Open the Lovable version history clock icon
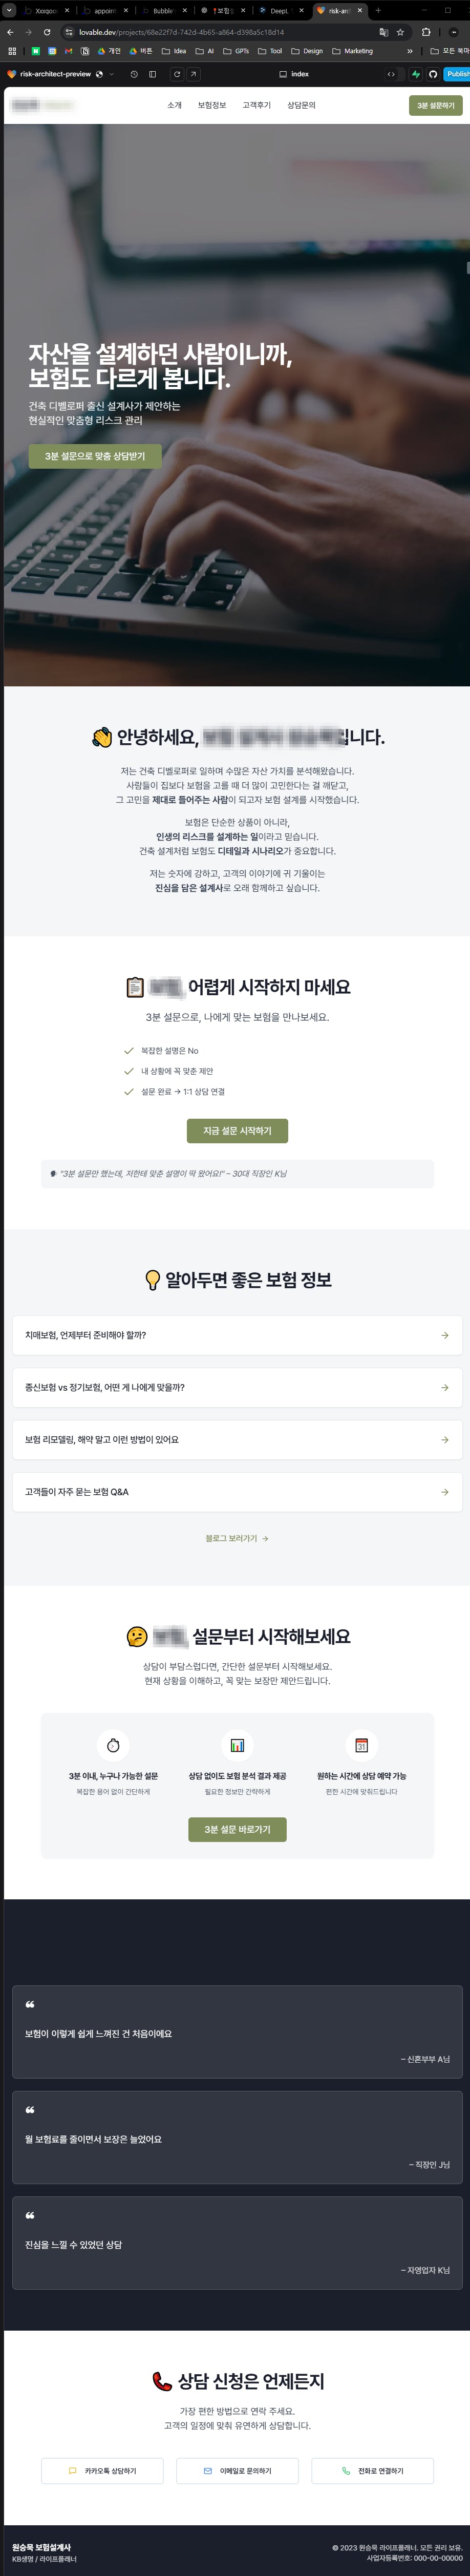Viewport: 470px width, 2576px height. coord(134,74)
